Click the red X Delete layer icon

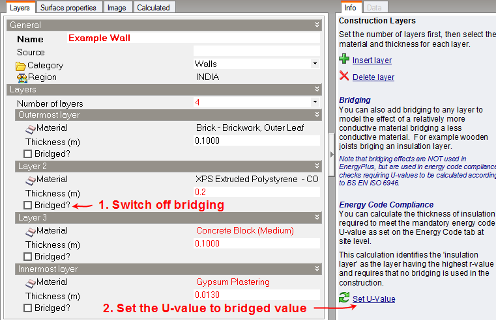344,77
